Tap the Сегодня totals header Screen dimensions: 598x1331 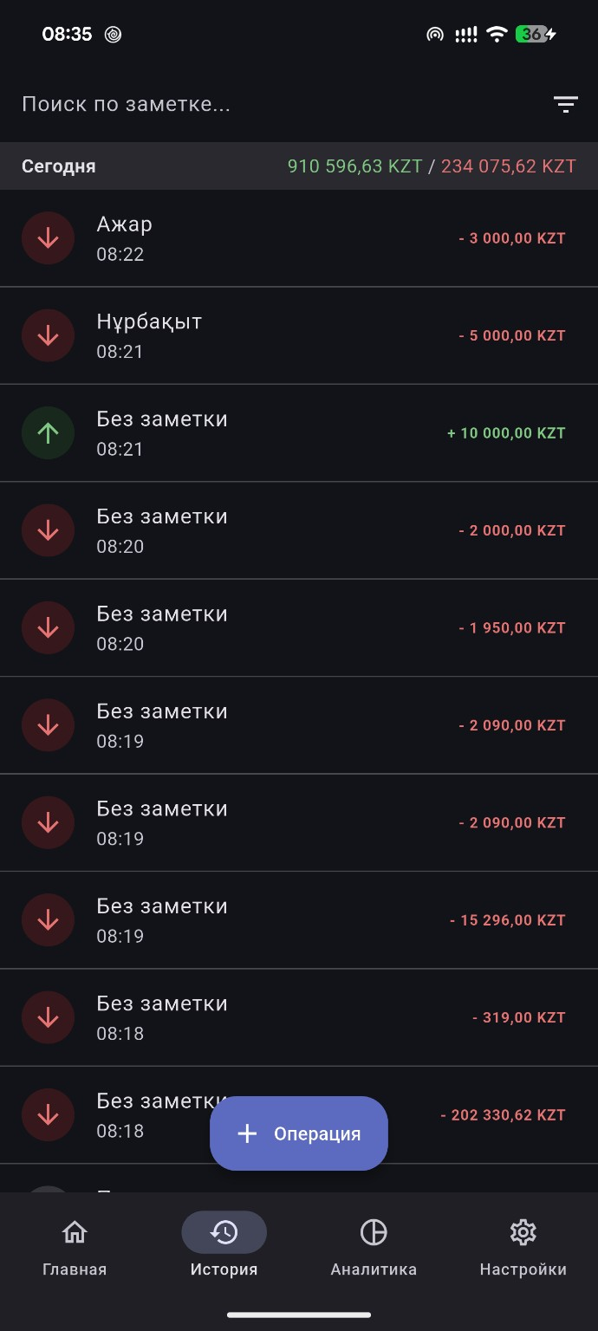[x=299, y=166]
